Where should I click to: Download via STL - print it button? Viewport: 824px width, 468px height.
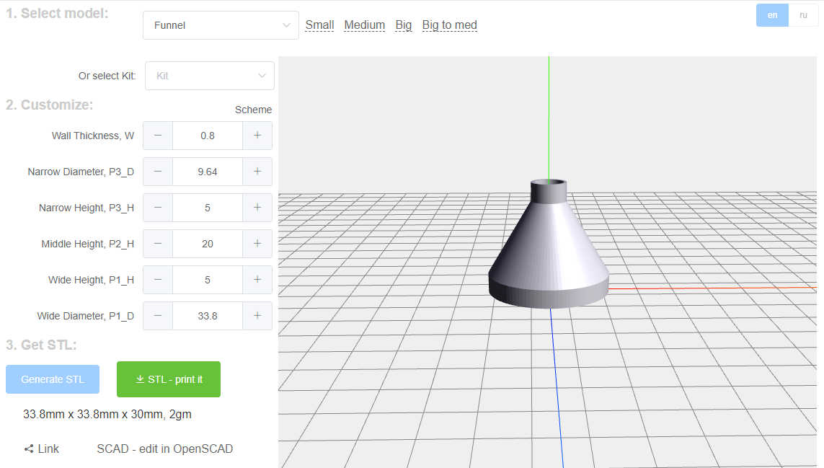[169, 379]
